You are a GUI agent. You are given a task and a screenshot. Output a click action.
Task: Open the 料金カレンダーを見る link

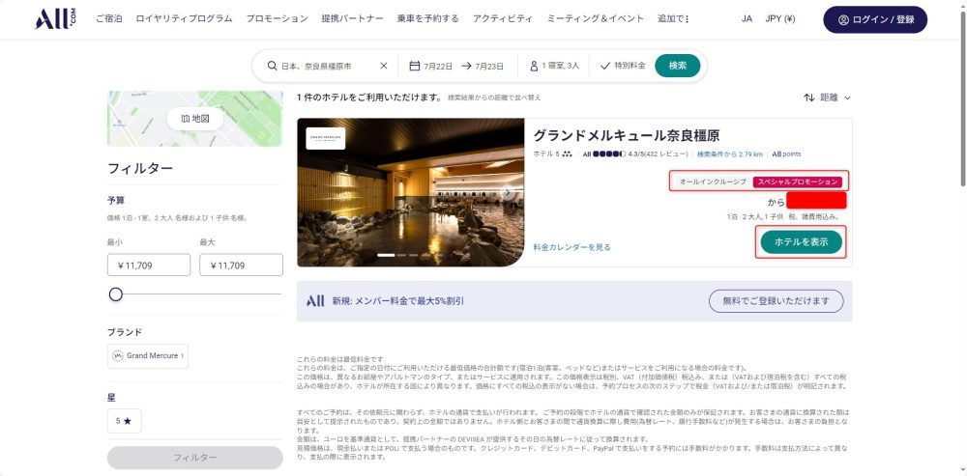[x=571, y=247]
